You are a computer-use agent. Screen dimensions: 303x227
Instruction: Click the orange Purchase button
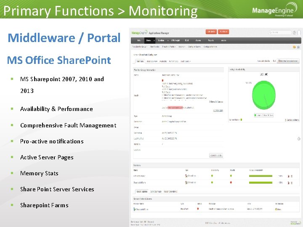[x=223, y=32]
